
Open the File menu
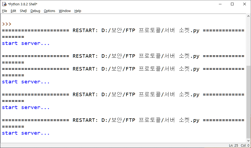[5, 11]
